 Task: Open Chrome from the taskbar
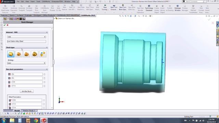click(x=36, y=121)
